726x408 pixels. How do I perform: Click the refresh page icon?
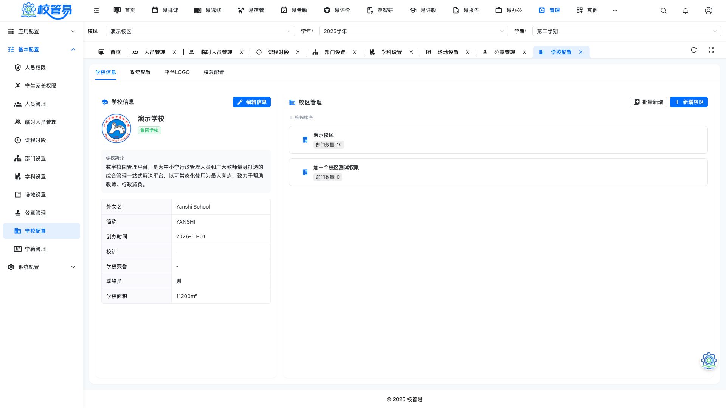click(694, 50)
